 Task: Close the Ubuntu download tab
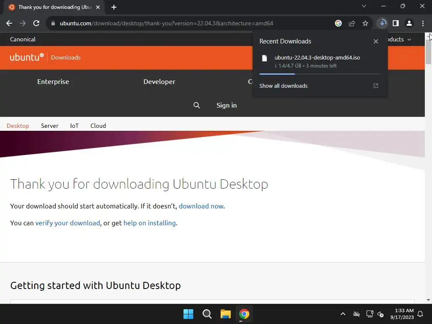tap(98, 7)
